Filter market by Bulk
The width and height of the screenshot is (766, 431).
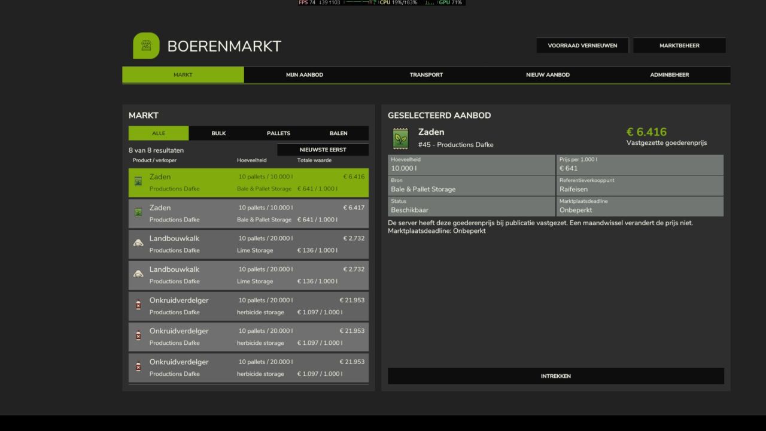[x=218, y=133]
